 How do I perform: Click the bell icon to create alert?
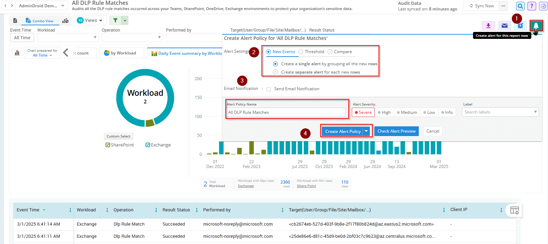536,26
